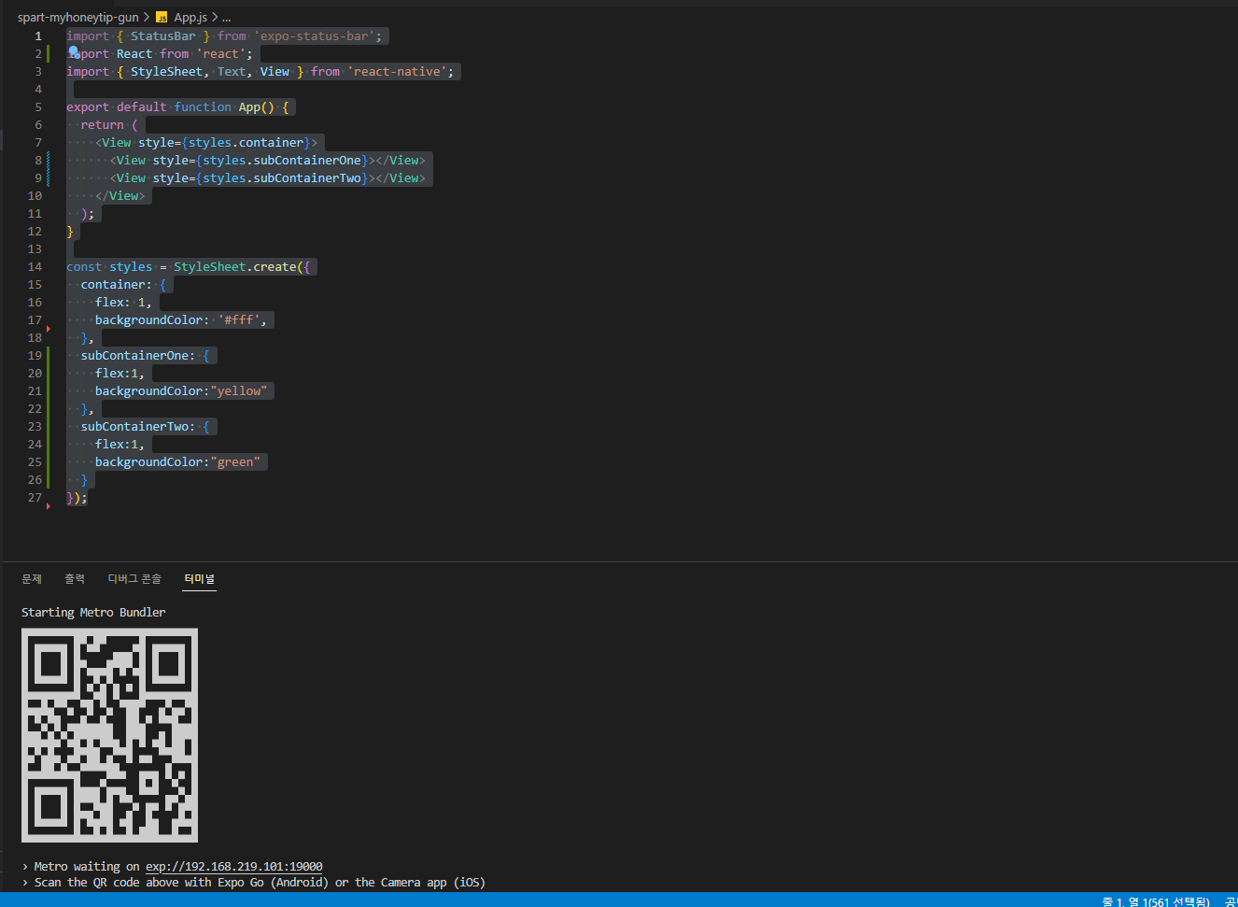Open the exp://192.168.219.101:19000 link
Viewport: 1238px width, 907px height.
pos(233,866)
